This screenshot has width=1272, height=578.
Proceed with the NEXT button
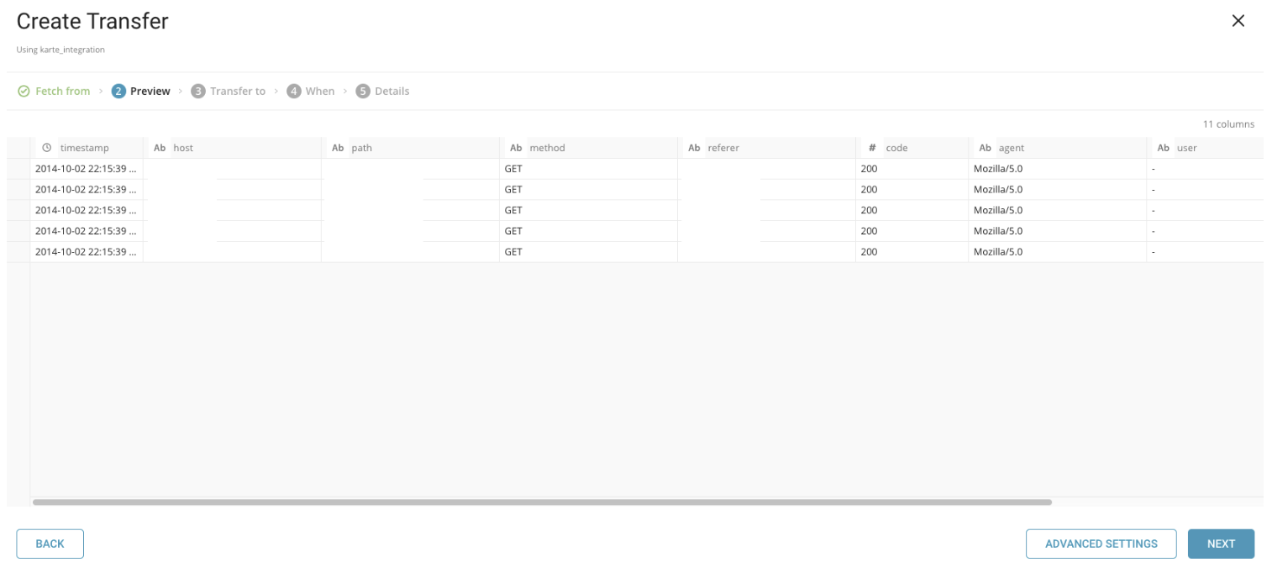(1220, 544)
